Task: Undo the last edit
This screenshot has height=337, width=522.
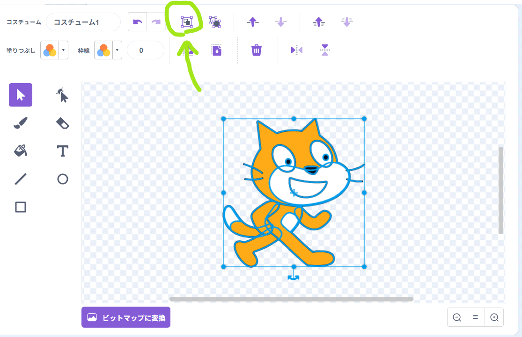Action: point(137,21)
